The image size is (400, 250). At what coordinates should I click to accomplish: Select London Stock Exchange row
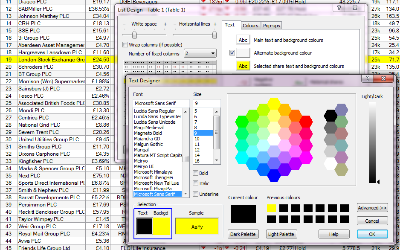tap(58, 60)
